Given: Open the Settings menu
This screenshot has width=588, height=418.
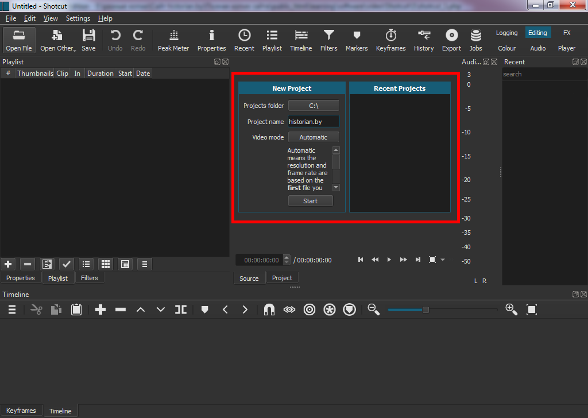Looking at the screenshot, I should 78,18.
